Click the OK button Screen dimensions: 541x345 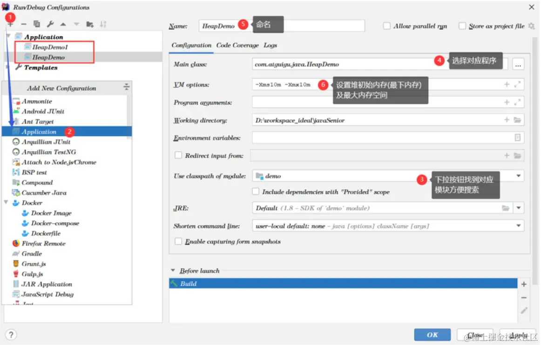(x=433, y=335)
